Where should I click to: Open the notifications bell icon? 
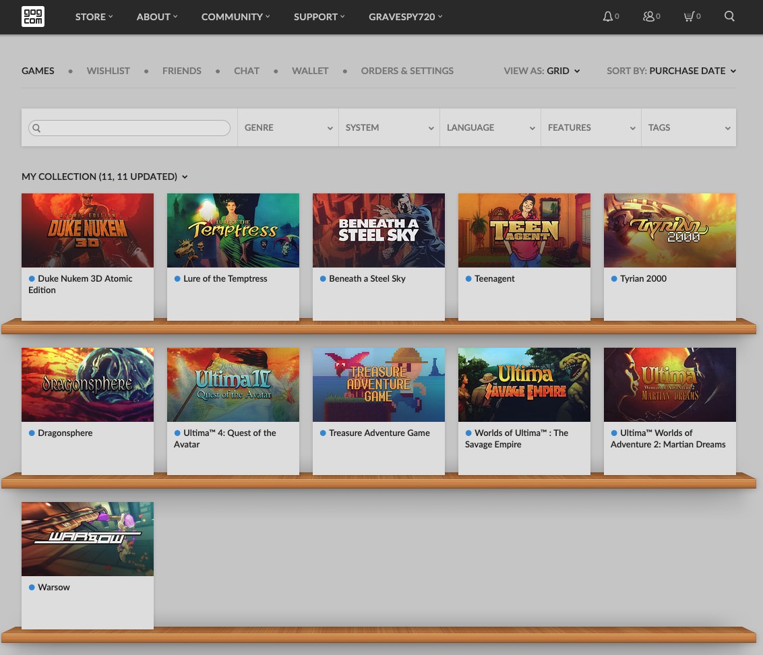coord(608,17)
